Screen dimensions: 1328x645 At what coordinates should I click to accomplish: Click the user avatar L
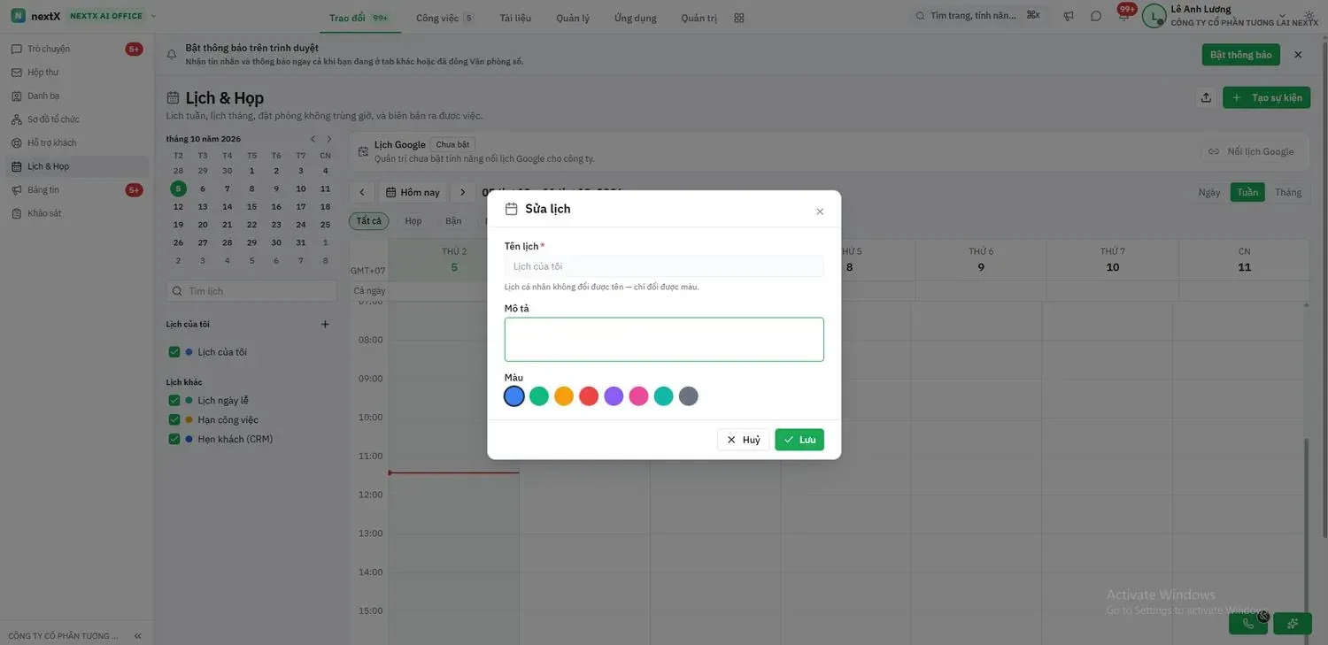[1154, 16]
